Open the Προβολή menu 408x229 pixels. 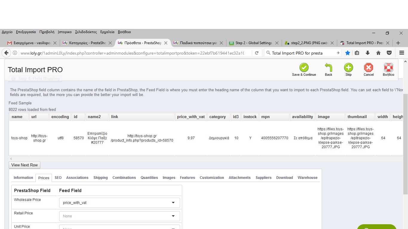(47, 32)
